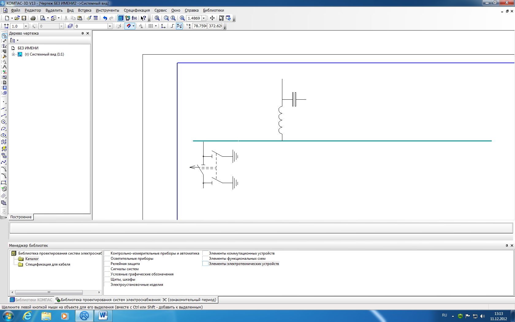Click the Undo arrow icon

pyautogui.click(x=105, y=18)
